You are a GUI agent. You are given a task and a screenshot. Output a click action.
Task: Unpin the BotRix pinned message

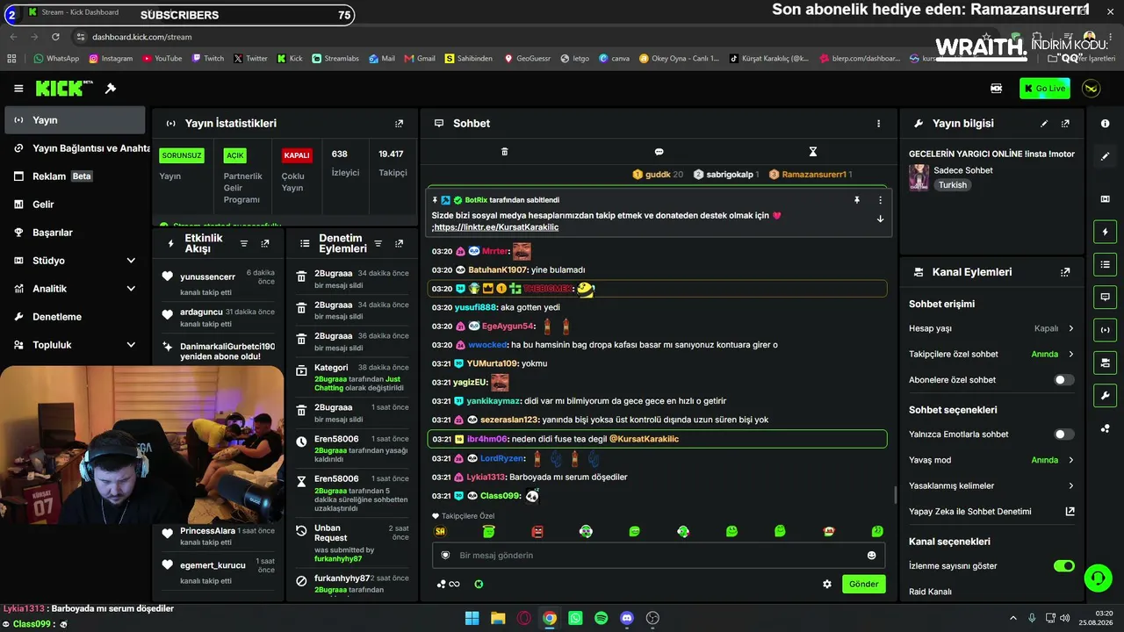(x=857, y=200)
